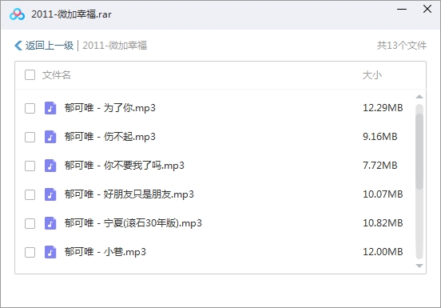Click file name 郁可唯 - 伤不起.mp3
The height and width of the screenshot is (308, 441).
pos(110,137)
